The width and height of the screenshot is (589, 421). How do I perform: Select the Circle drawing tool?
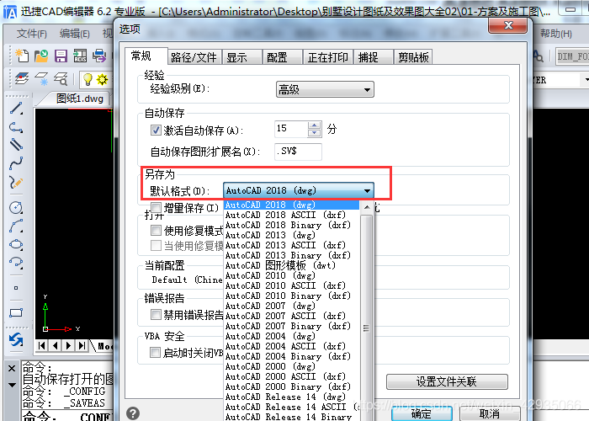click(16, 207)
